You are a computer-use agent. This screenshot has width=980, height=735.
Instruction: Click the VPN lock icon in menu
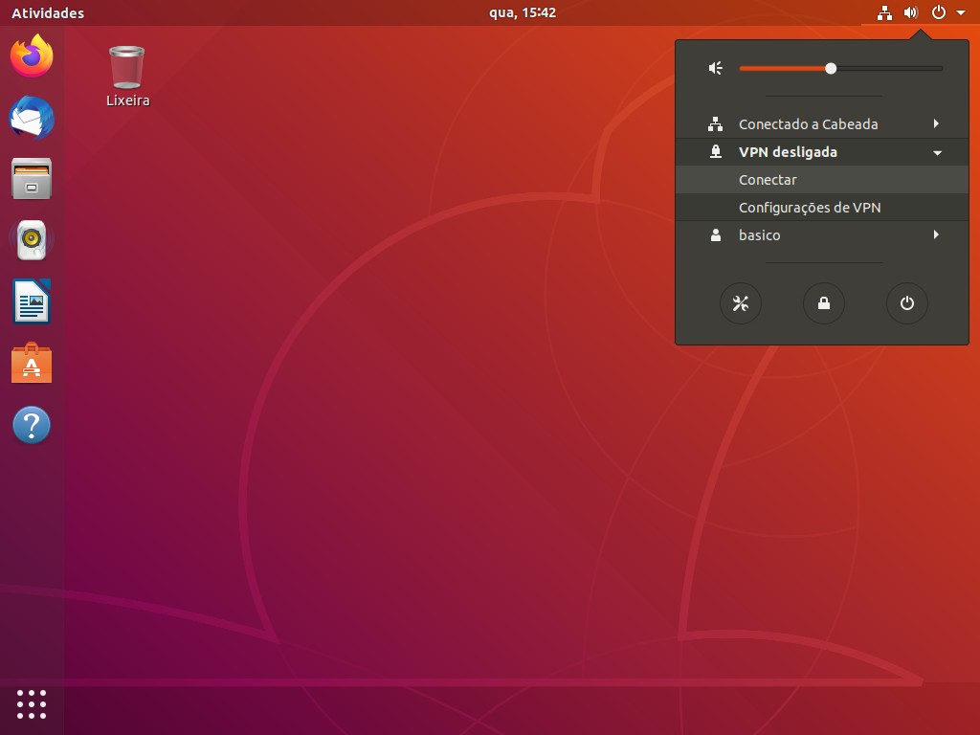point(716,152)
